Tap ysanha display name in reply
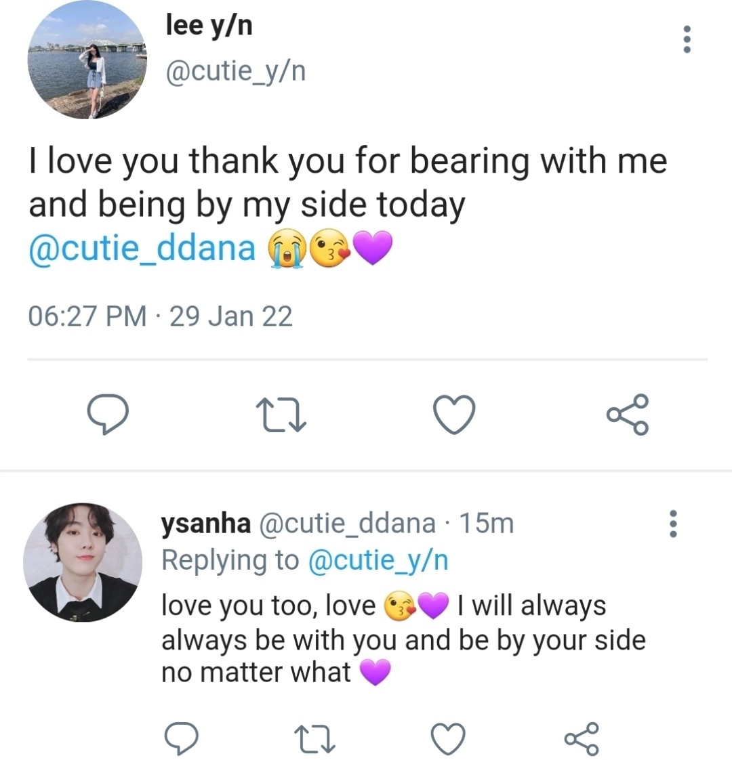Viewport: 732px width, 760px height. pyautogui.click(x=206, y=524)
